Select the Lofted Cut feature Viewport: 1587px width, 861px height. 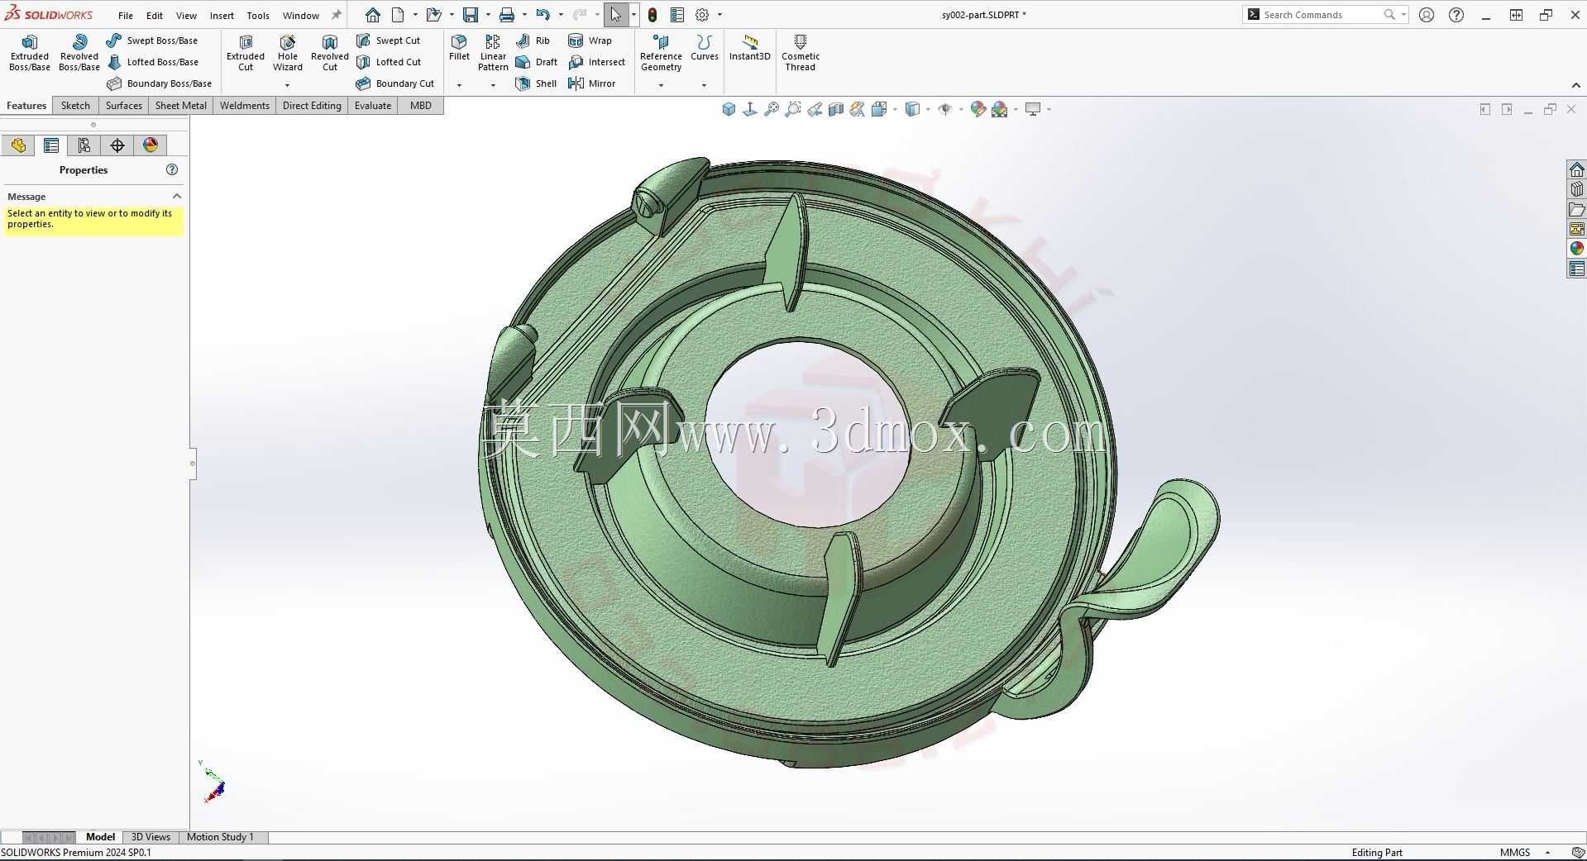(x=389, y=62)
